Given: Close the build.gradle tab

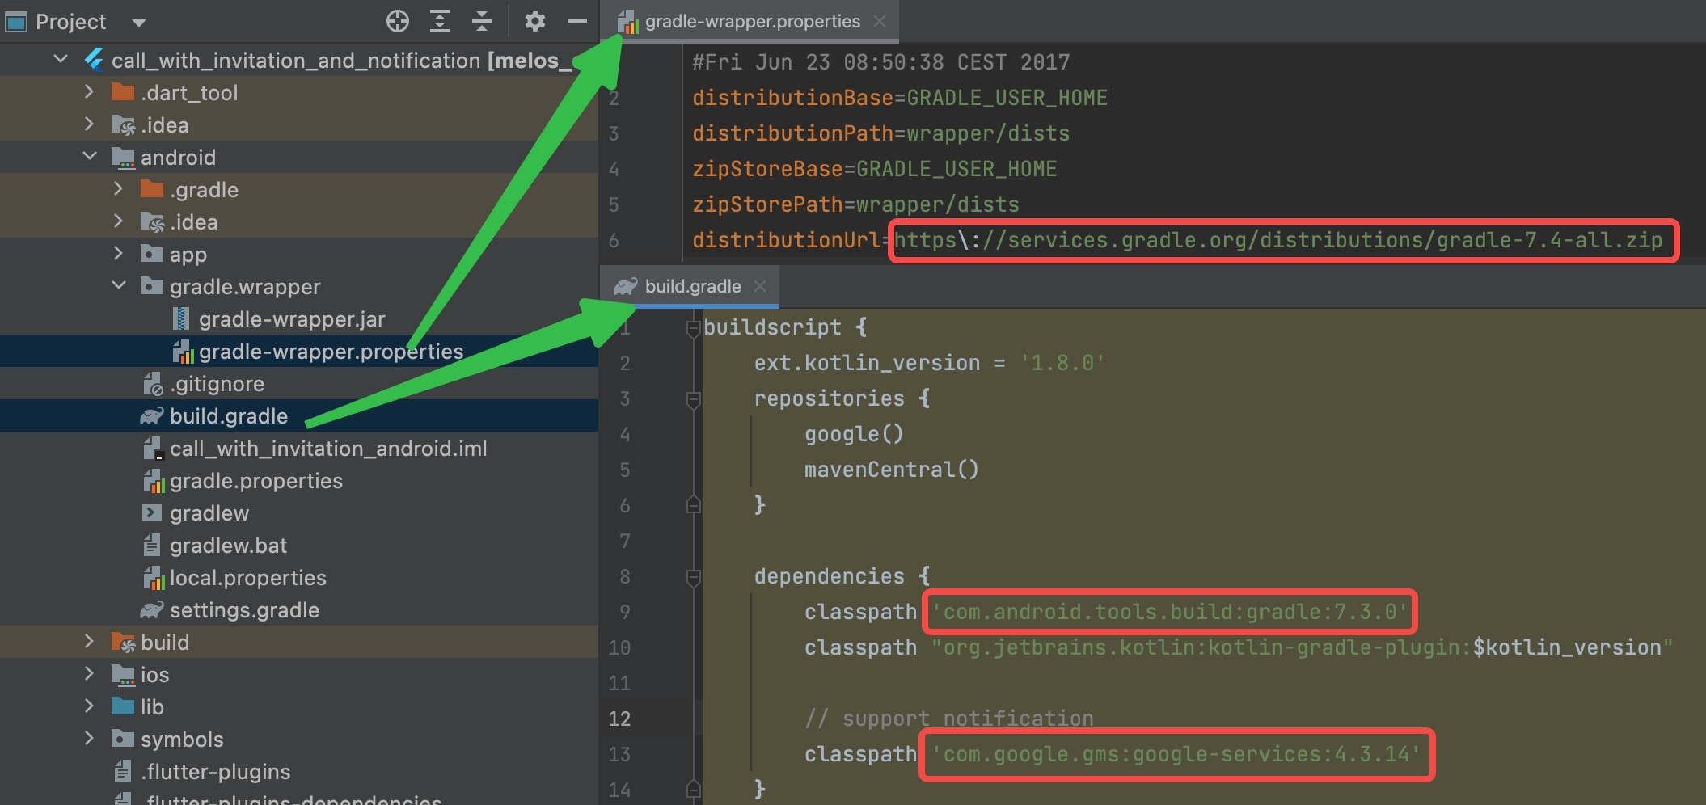Looking at the screenshot, I should tap(759, 286).
